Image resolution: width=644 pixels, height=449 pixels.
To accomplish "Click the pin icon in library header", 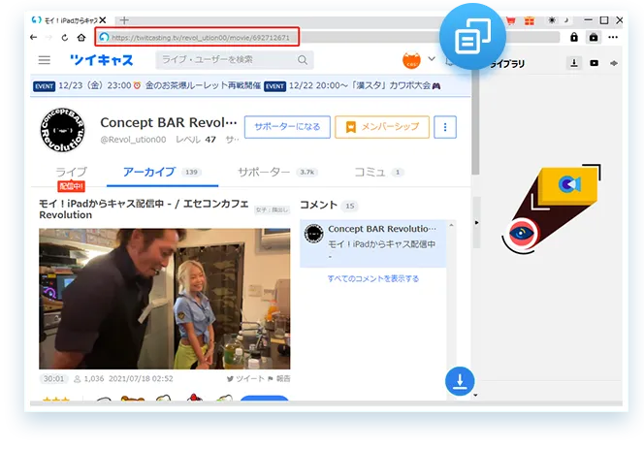I will [x=614, y=63].
